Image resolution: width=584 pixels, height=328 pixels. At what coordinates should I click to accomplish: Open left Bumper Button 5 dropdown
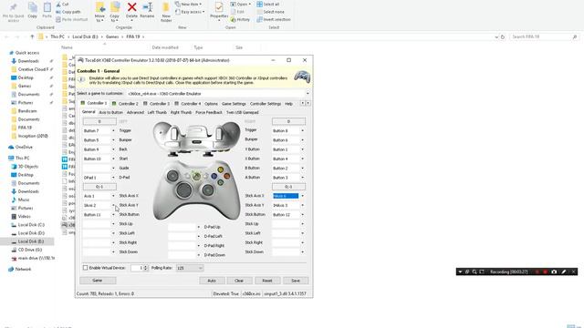(x=113, y=140)
